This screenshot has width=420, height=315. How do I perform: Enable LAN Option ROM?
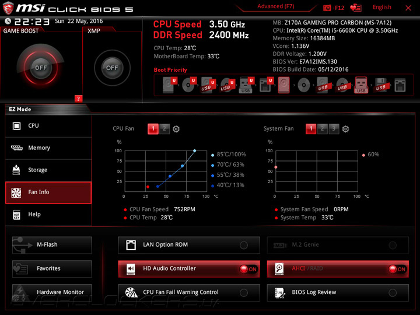pos(189,245)
